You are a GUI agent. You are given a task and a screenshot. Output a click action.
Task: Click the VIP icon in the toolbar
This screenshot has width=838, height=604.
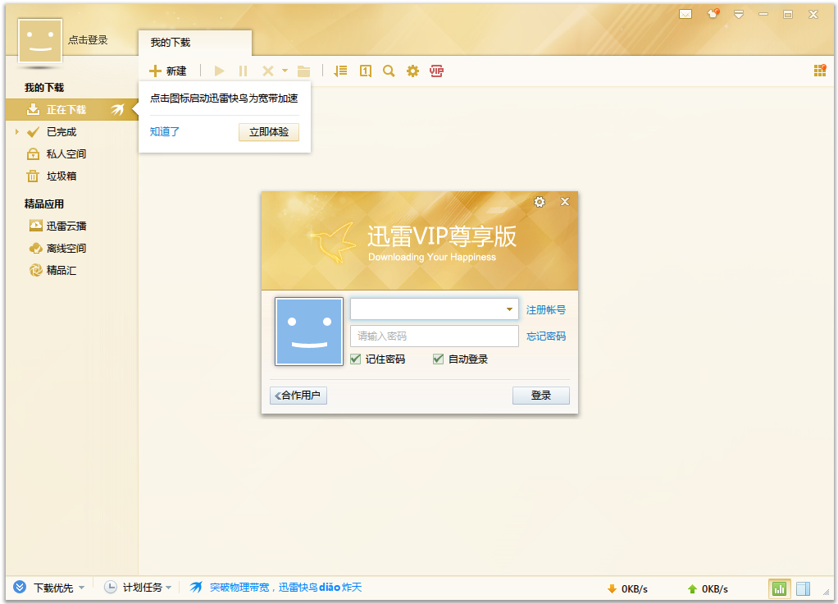437,71
